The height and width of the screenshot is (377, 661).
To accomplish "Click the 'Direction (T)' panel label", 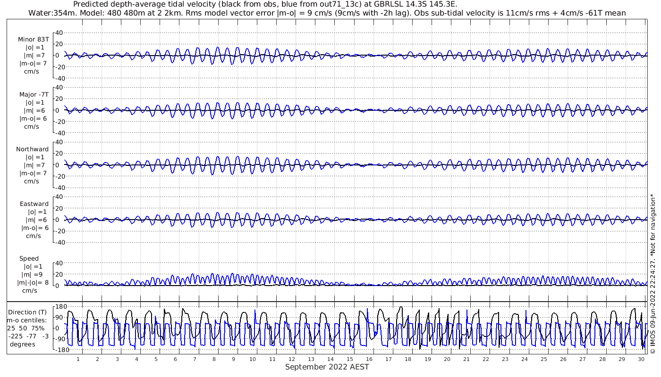I will click(28, 312).
